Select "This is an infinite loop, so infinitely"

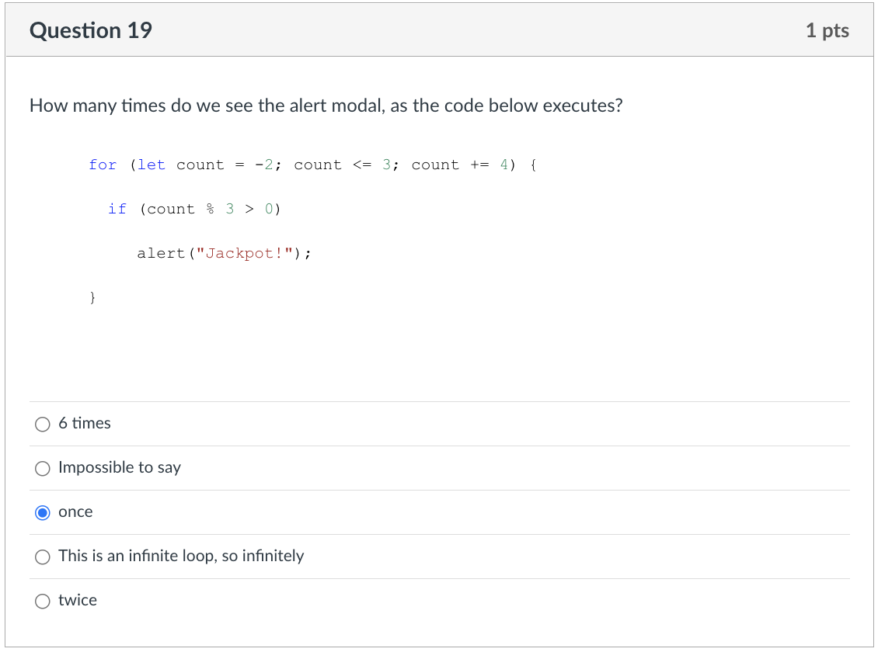(43, 557)
